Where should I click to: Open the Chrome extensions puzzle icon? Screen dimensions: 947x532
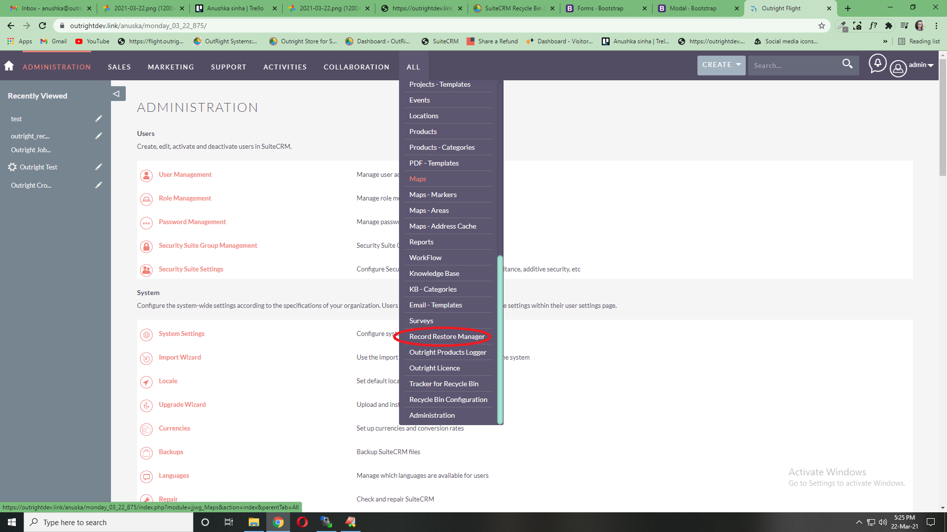(x=889, y=26)
